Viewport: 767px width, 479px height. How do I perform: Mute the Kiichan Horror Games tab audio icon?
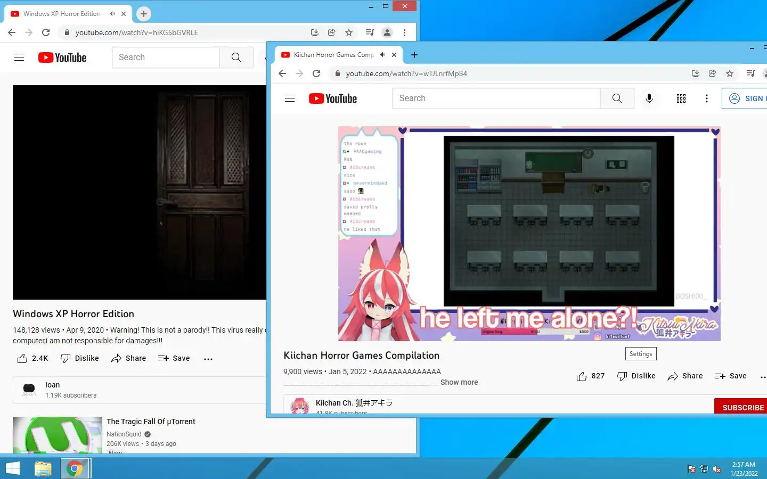[x=382, y=55]
